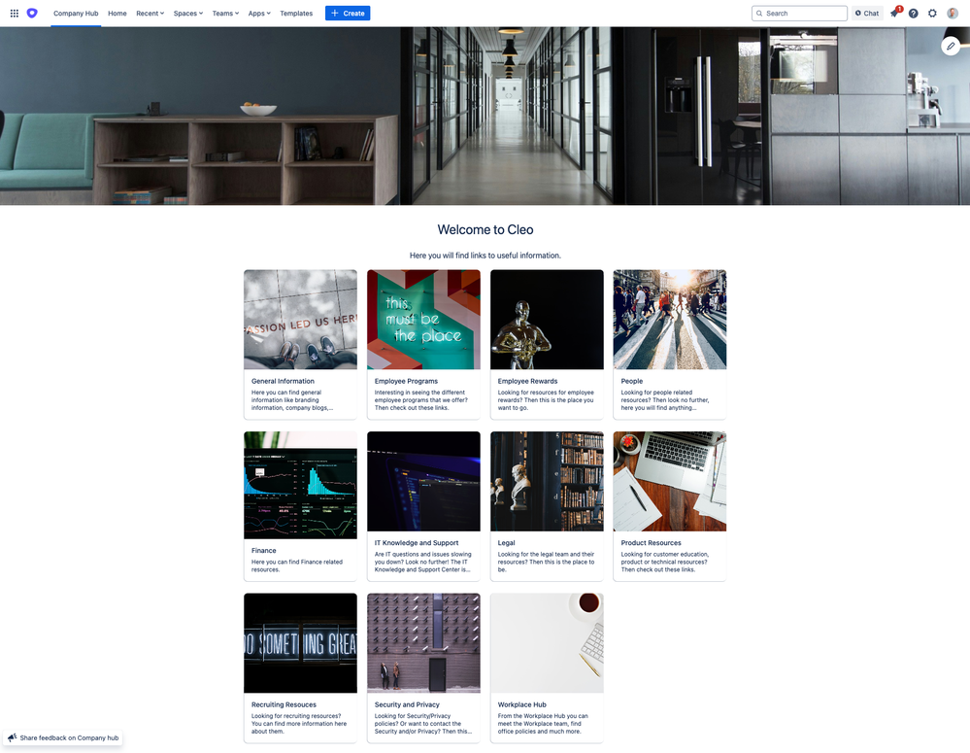Open the help question mark icon
Screen dimensions: 970x753
(x=913, y=13)
